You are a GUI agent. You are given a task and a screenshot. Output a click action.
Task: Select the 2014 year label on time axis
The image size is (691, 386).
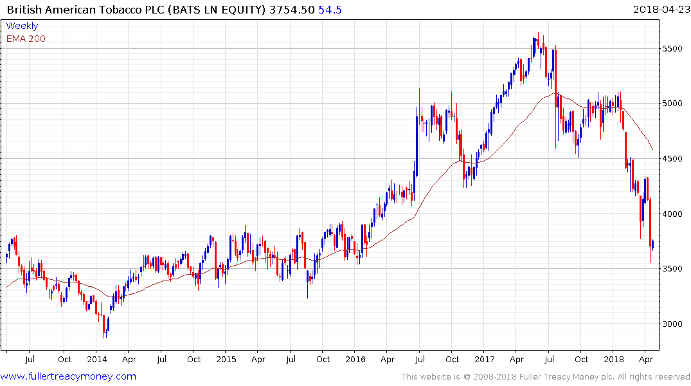[97, 359]
